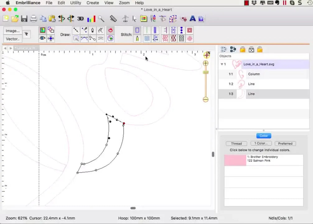
Task: Open the 1 Color... dropdown
Action: pos(261,143)
